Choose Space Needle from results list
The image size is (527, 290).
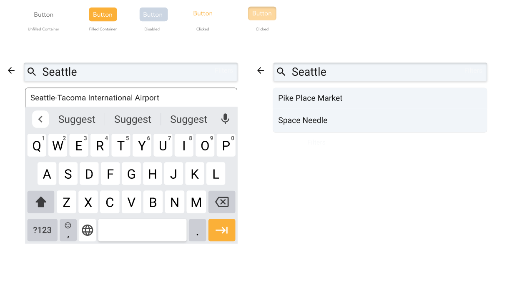(380, 120)
